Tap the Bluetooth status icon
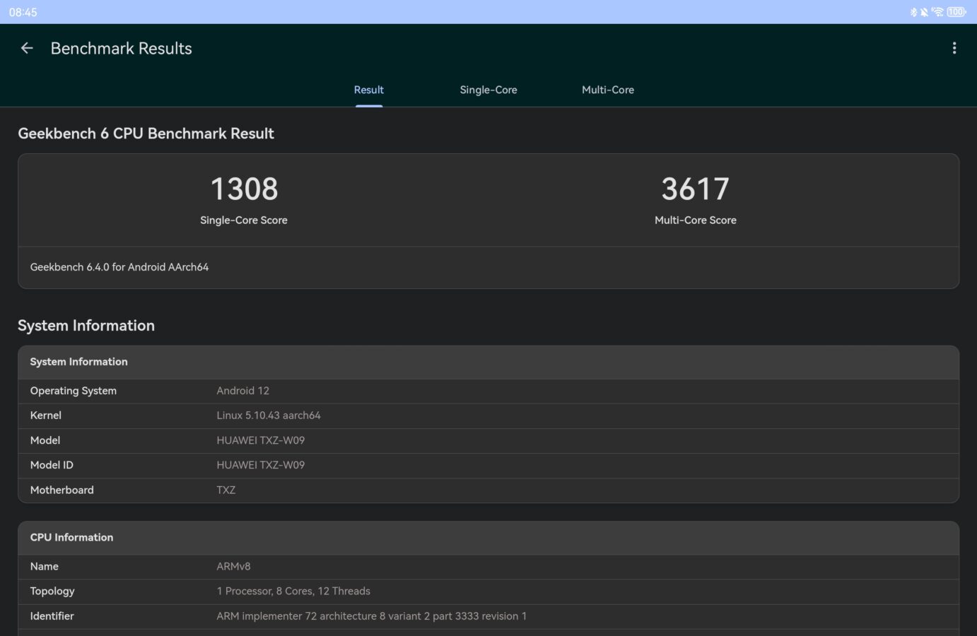 pyautogui.click(x=913, y=12)
